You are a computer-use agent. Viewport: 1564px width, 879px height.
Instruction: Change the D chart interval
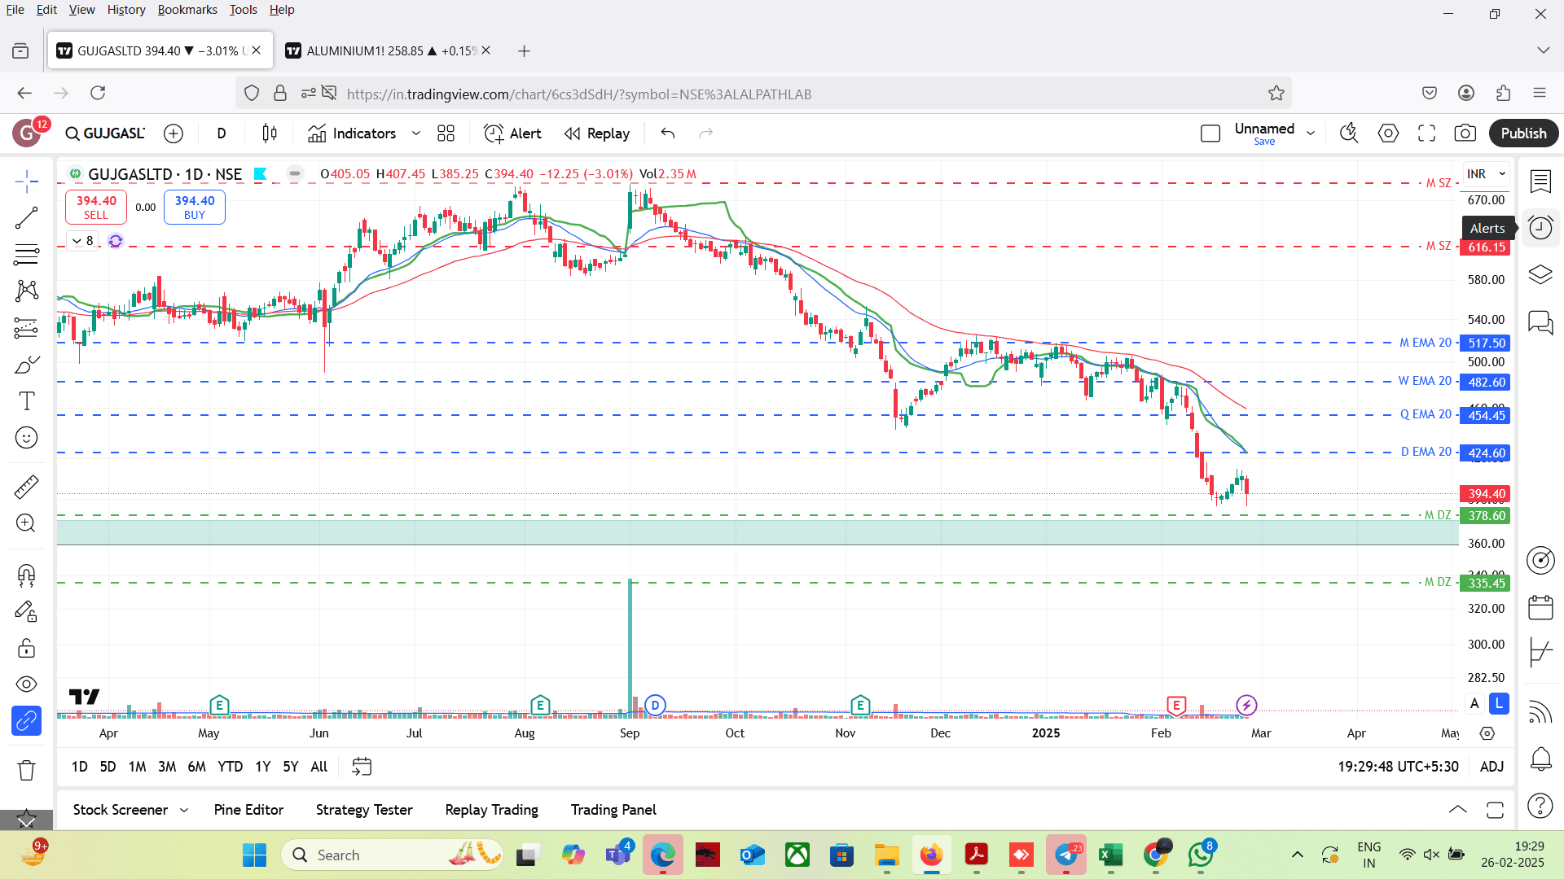coord(222,133)
